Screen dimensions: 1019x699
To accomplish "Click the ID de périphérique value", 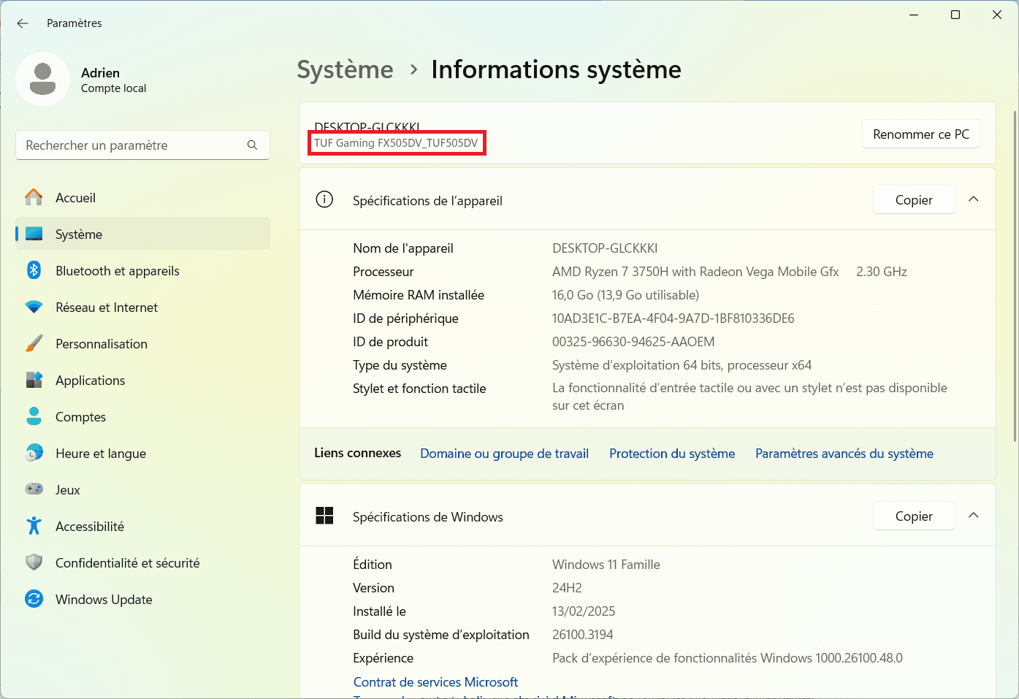I will [673, 318].
